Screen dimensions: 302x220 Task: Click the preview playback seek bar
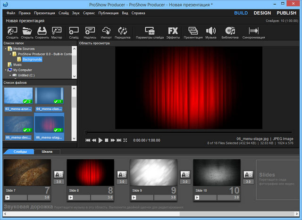coord(189,133)
